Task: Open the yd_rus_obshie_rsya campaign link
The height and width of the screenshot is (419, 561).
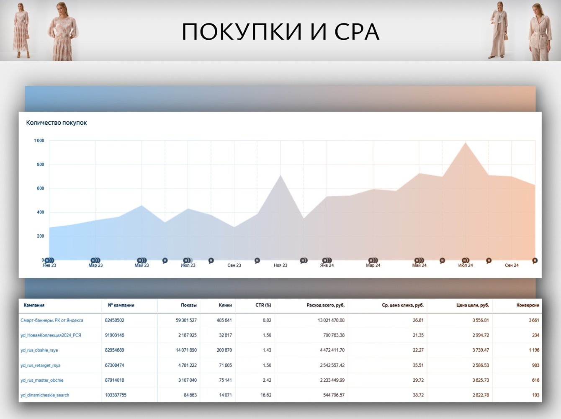Action: click(x=39, y=350)
